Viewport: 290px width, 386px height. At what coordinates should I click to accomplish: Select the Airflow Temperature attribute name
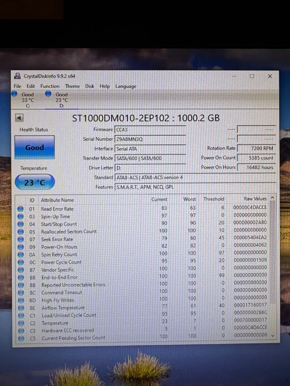click(x=63, y=308)
